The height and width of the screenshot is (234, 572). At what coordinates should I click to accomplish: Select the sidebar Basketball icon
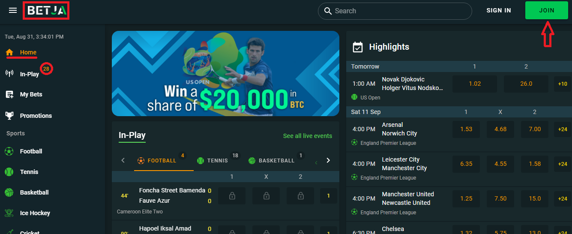click(9, 192)
